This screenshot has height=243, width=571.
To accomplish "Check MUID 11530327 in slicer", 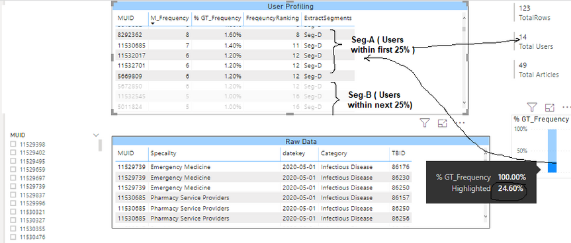I will (13, 220).
